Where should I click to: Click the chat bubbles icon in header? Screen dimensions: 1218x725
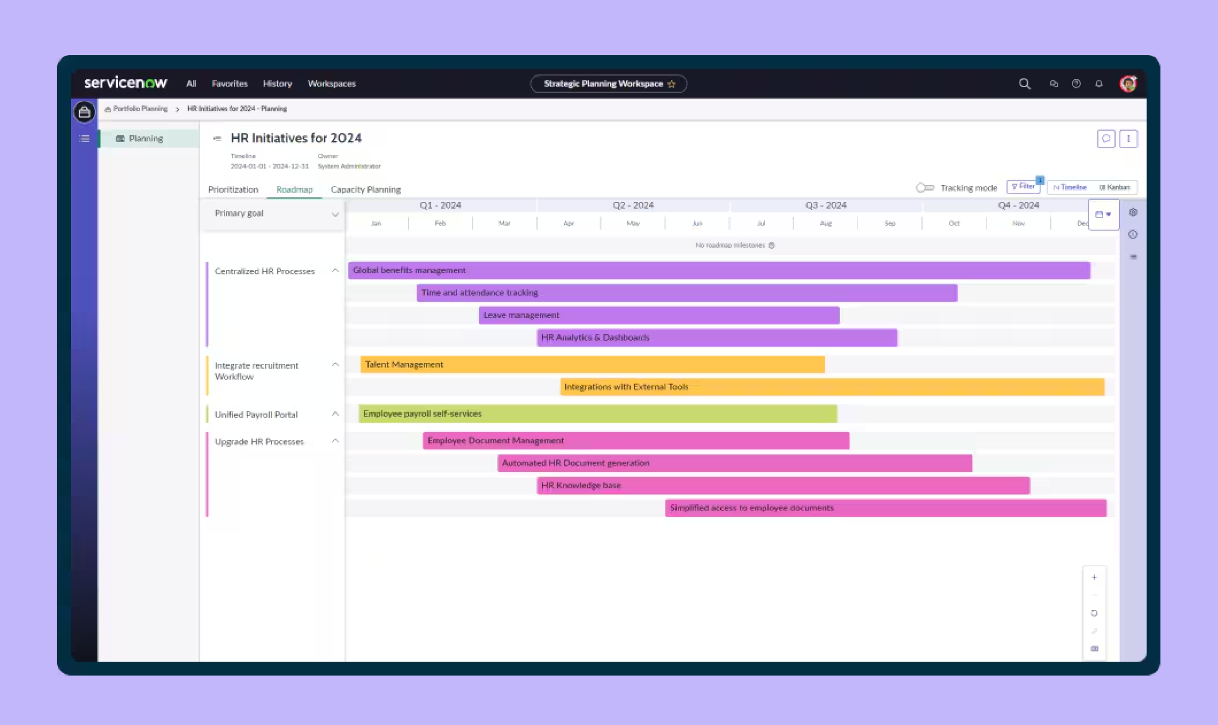click(x=1053, y=84)
